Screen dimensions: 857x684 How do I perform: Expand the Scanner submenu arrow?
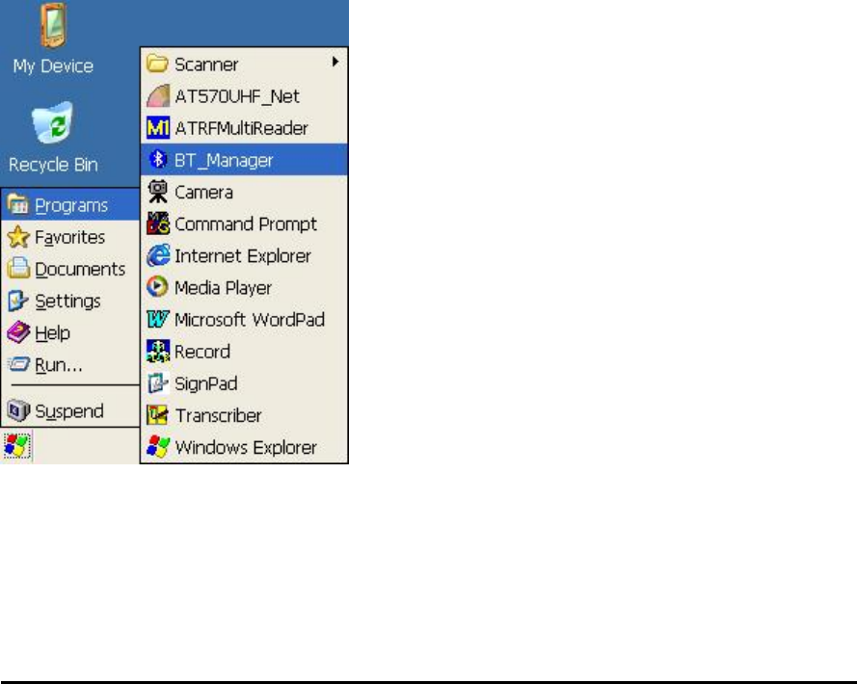335,63
